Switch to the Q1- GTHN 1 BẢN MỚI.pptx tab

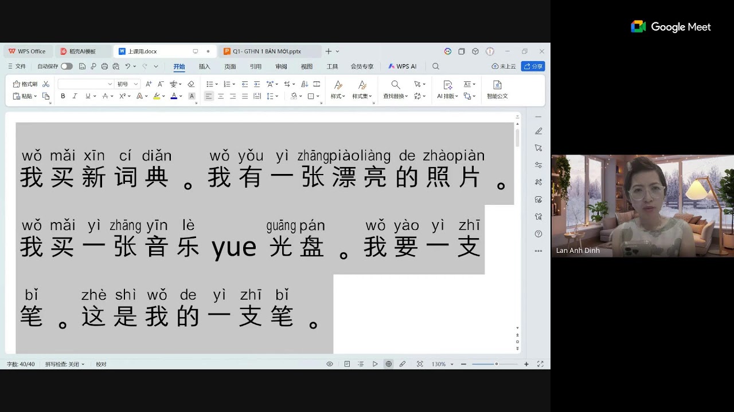point(270,51)
